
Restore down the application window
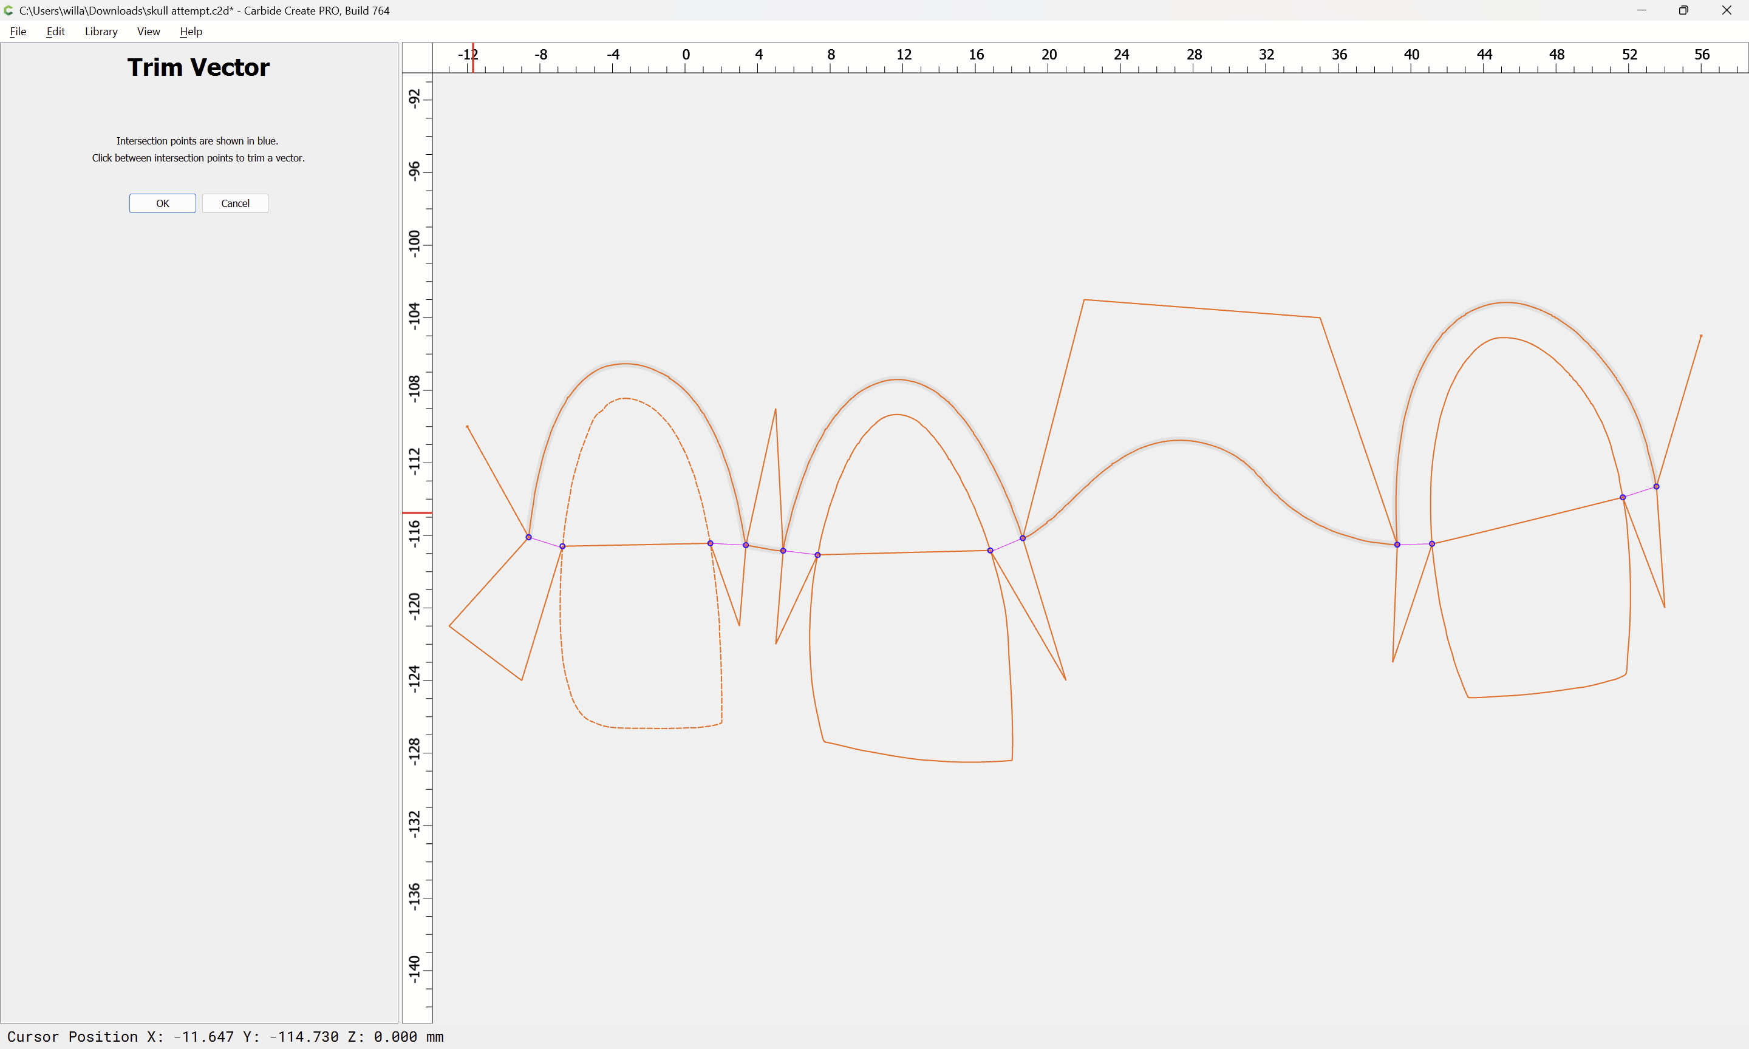pos(1683,10)
